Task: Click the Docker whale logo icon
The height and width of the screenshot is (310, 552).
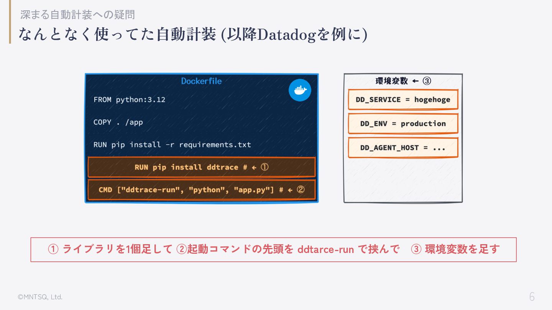Action: coord(300,90)
